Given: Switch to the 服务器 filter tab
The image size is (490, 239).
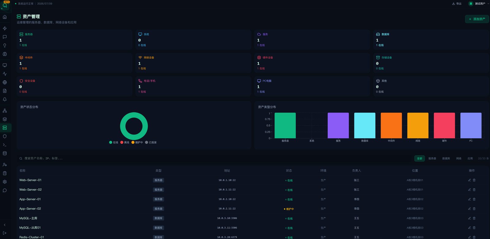Looking at the screenshot, I should pos(432,159).
